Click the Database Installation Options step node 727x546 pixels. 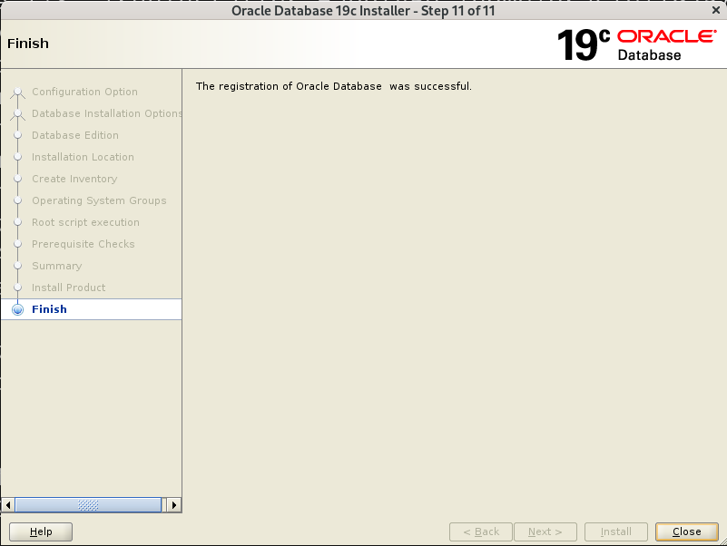click(x=17, y=113)
